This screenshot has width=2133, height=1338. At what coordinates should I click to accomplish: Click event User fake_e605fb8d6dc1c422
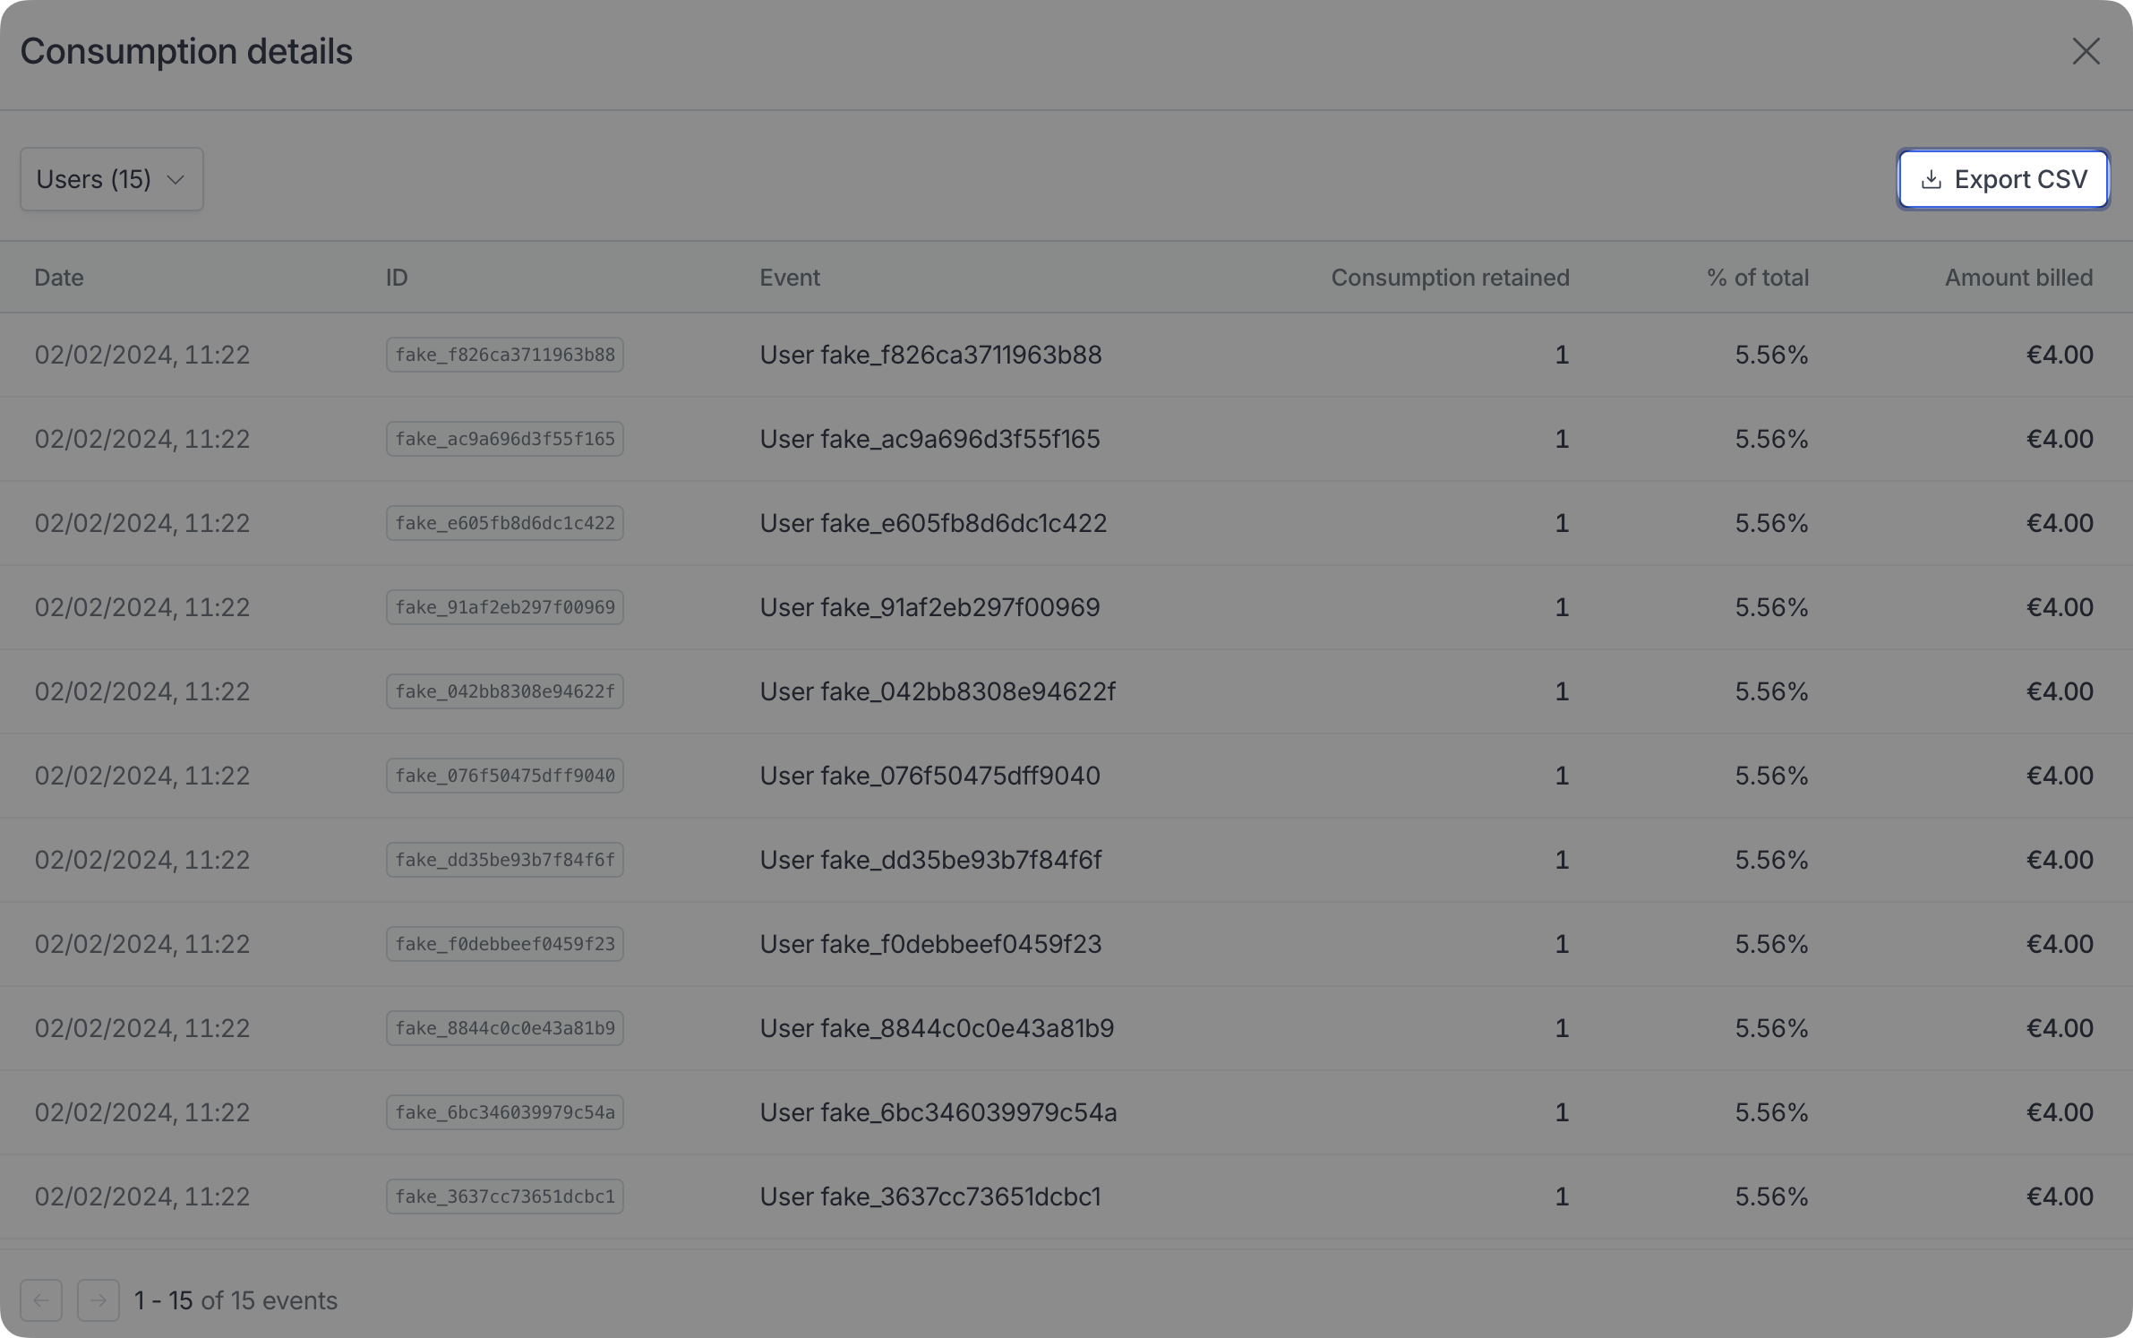point(933,523)
